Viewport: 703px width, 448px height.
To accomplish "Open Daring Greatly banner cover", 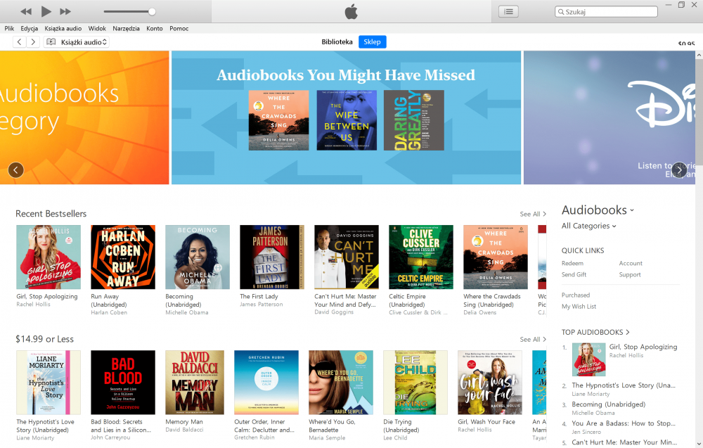I will (x=414, y=120).
